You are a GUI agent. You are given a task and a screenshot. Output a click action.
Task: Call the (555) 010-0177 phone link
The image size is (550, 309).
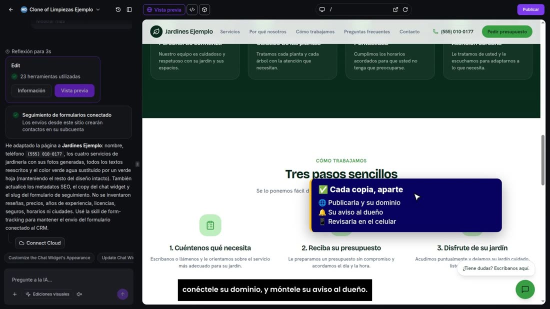(457, 31)
